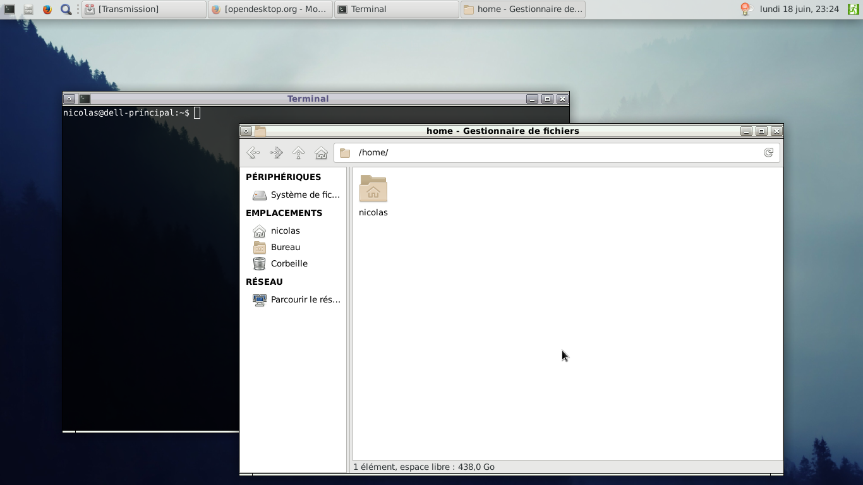The width and height of the screenshot is (863, 485).
Task: Launch Firefox from the panel launcher
Action: pyautogui.click(x=47, y=9)
